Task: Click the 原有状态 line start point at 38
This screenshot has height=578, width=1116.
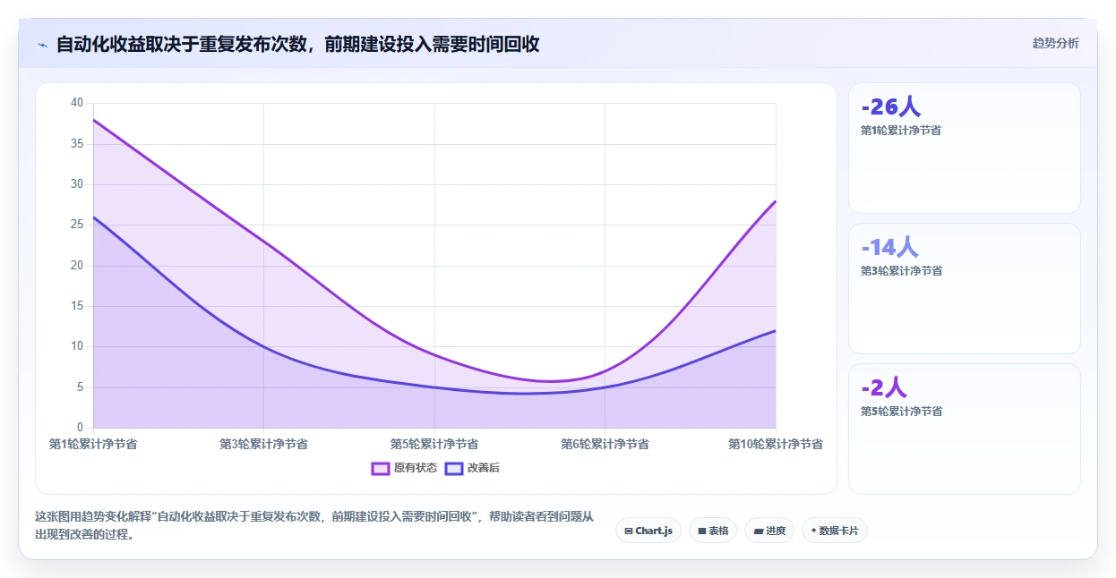Action: point(93,120)
